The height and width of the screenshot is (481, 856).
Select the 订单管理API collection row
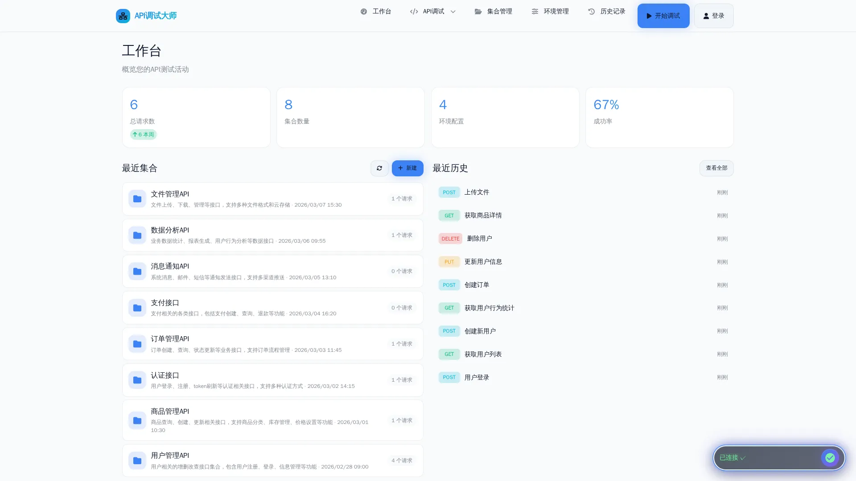272,344
